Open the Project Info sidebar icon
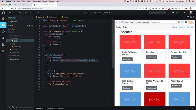196x110 pixels. click(3, 19)
